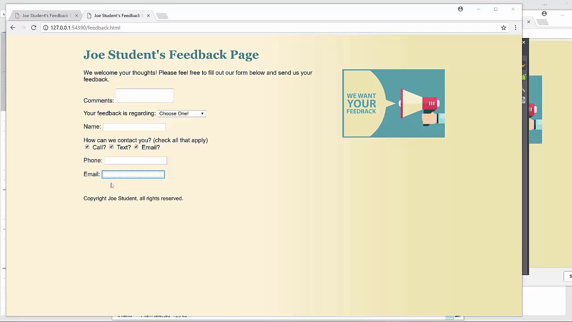Click the profile icon in the background window

click(x=544, y=13)
